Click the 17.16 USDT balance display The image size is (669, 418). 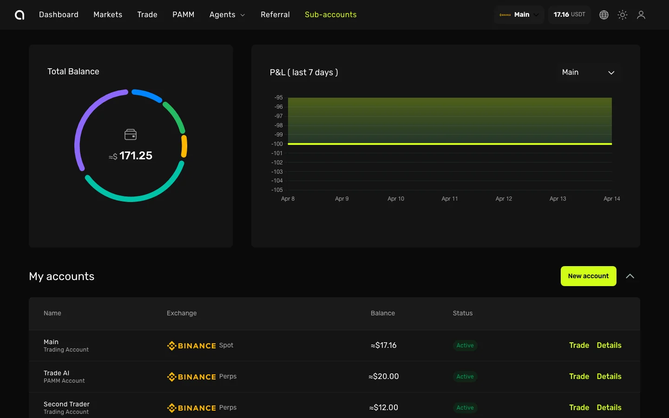(569, 15)
